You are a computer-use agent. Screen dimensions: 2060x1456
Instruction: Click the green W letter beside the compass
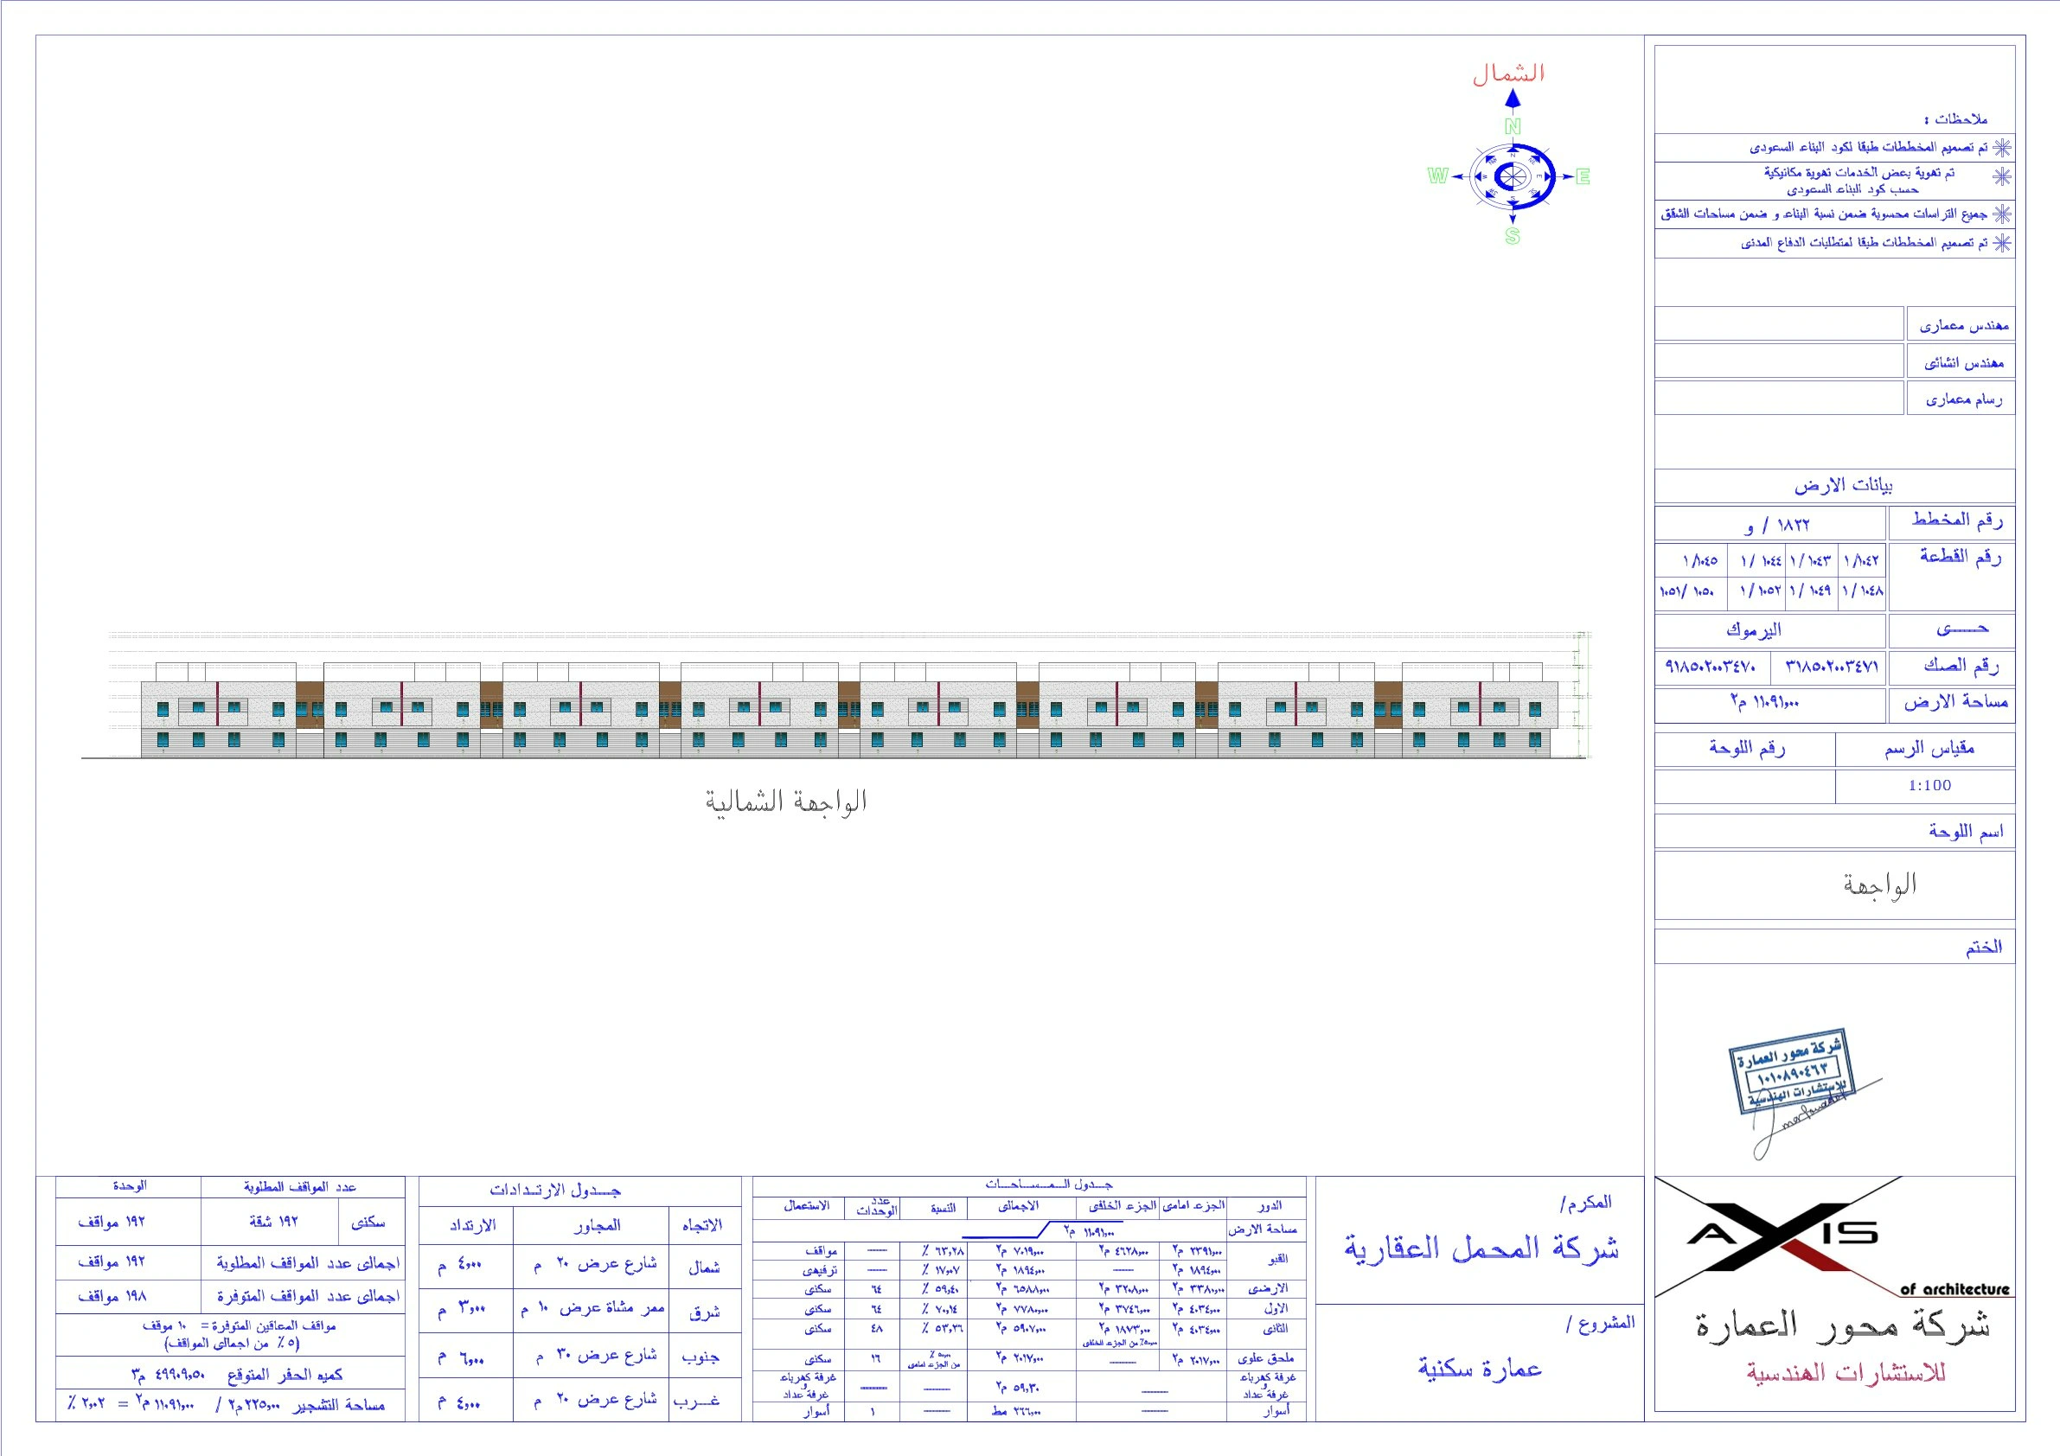click(x=1437, y=176)
